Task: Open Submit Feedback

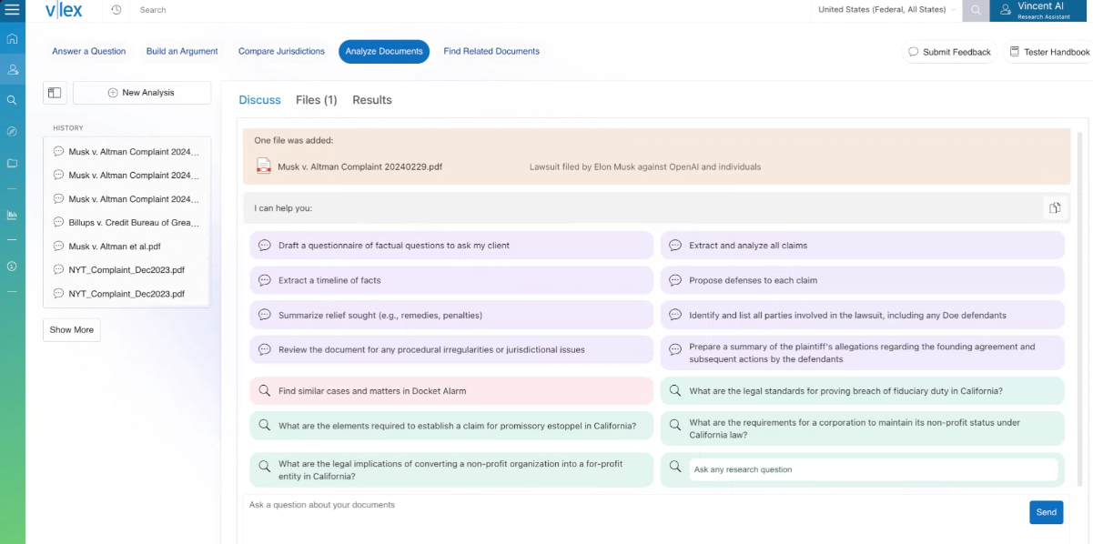Action: [x=950, y=52]
